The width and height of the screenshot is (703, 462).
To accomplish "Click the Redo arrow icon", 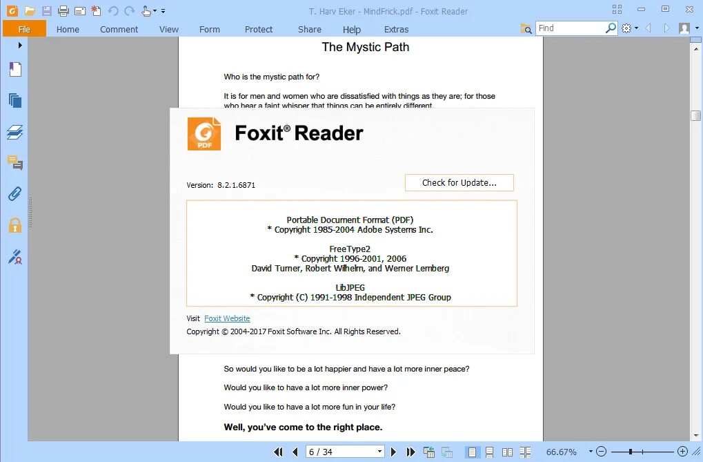I will coord(130,11).
